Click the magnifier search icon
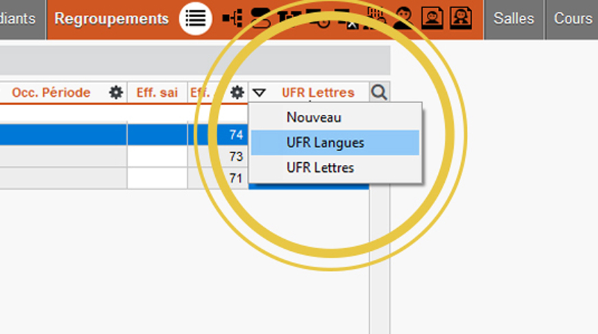Screen dimensions: 598x334 click(379, 92)
